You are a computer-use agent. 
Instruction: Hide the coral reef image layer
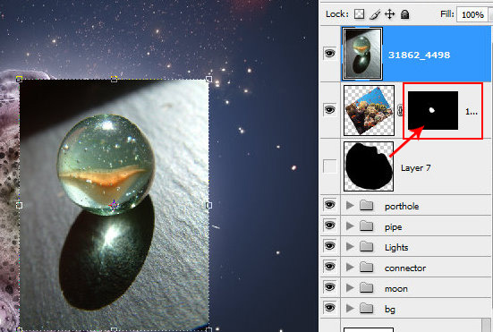click(329, 110)
